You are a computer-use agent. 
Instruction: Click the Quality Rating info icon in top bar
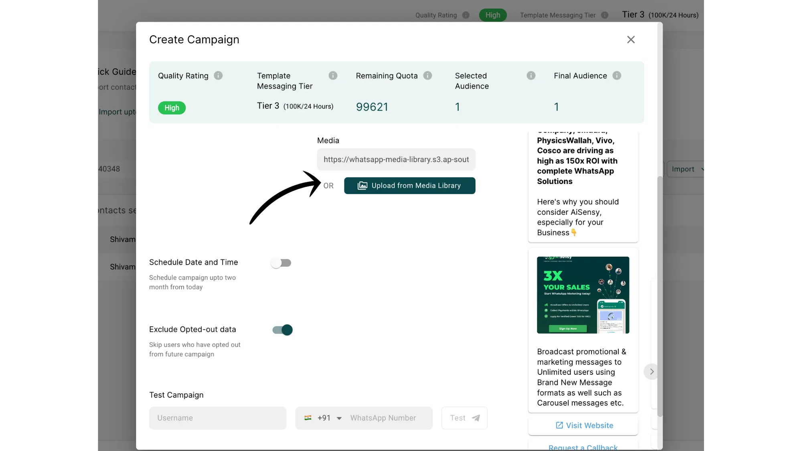[x=466, y=15]
